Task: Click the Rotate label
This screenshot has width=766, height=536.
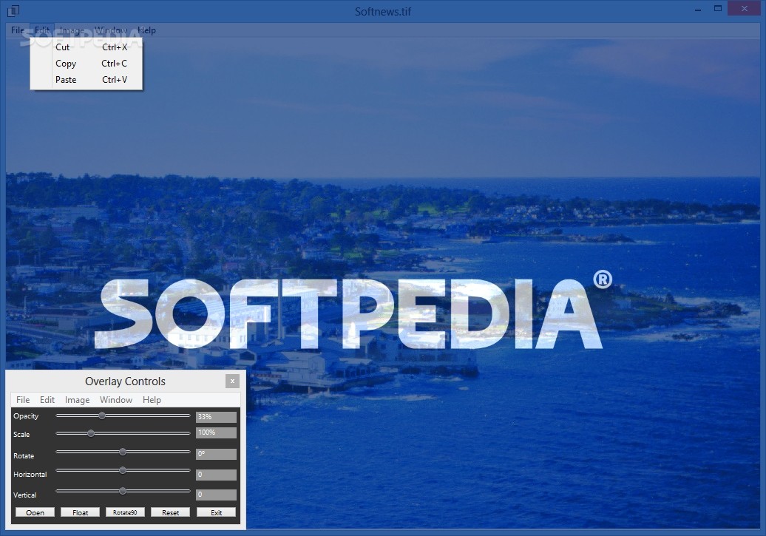Action: 24,456
